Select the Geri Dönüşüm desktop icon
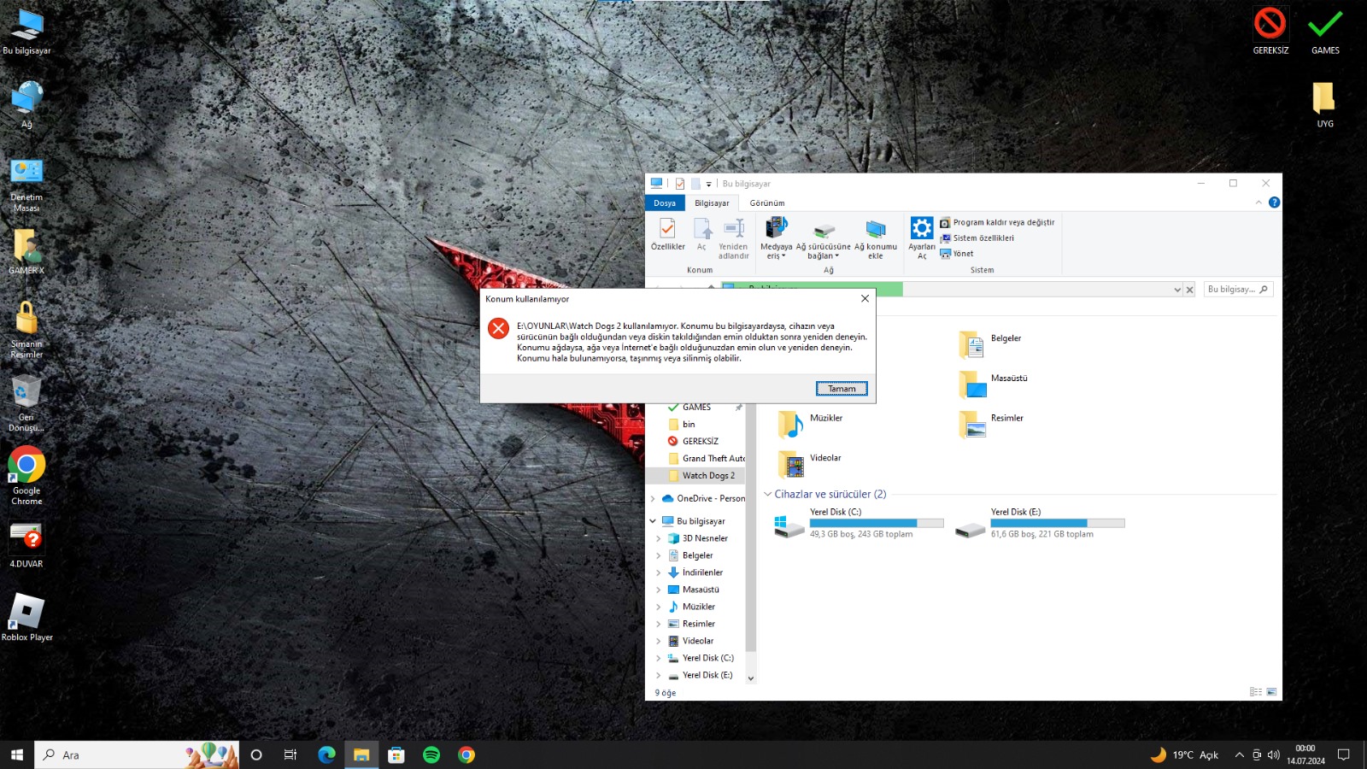 point(26,403)
